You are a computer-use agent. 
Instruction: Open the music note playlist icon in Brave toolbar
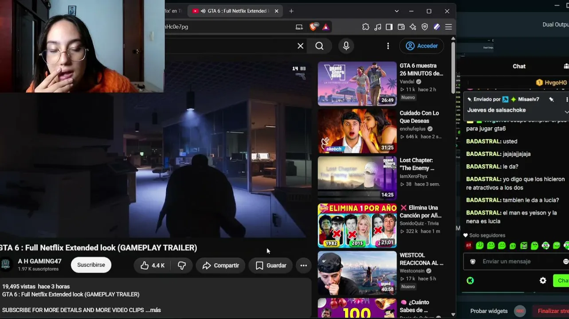(378, 27)
